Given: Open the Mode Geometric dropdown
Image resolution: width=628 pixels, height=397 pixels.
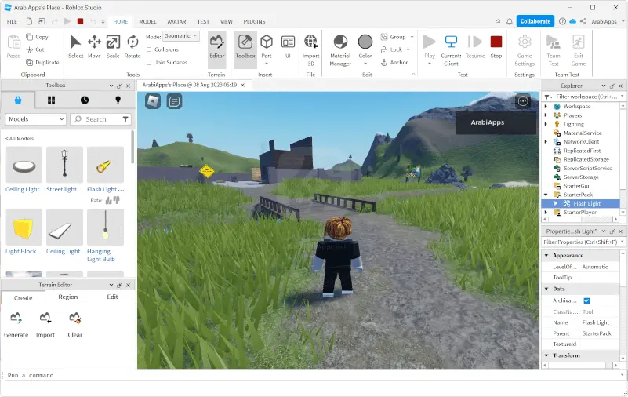Looking at the screenshot, I should point(181,36).
